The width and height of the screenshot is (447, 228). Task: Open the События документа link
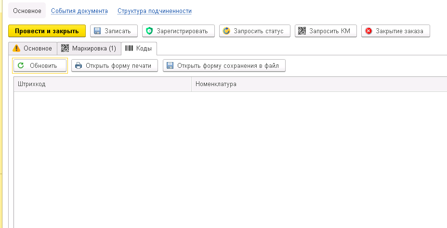pyautogui.click(x=79, y=11)
